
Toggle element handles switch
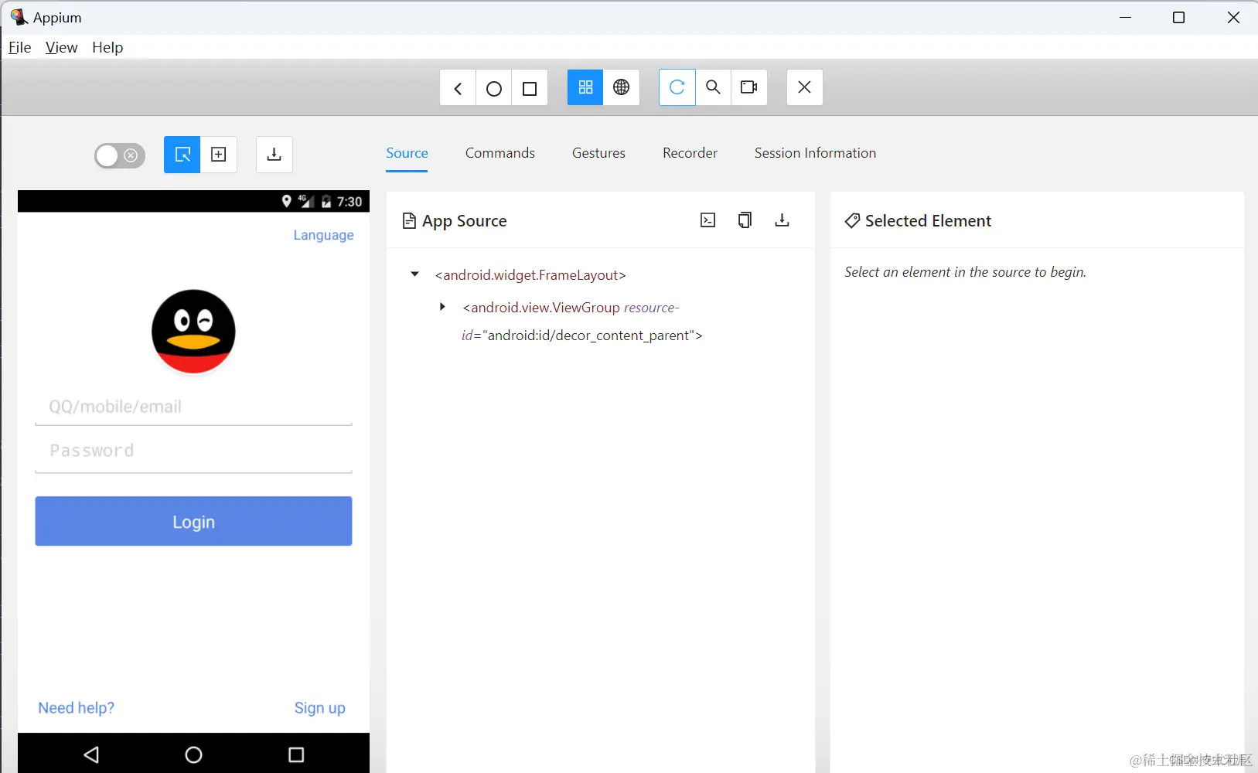point(120,155)
